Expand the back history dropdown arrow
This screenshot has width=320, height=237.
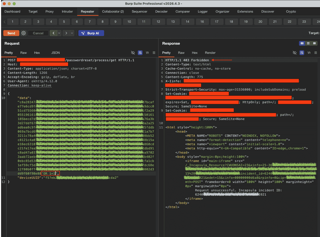59,33
